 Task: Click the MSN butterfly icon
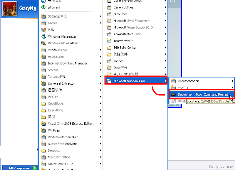pyautogui.click(x=43, y=30)
